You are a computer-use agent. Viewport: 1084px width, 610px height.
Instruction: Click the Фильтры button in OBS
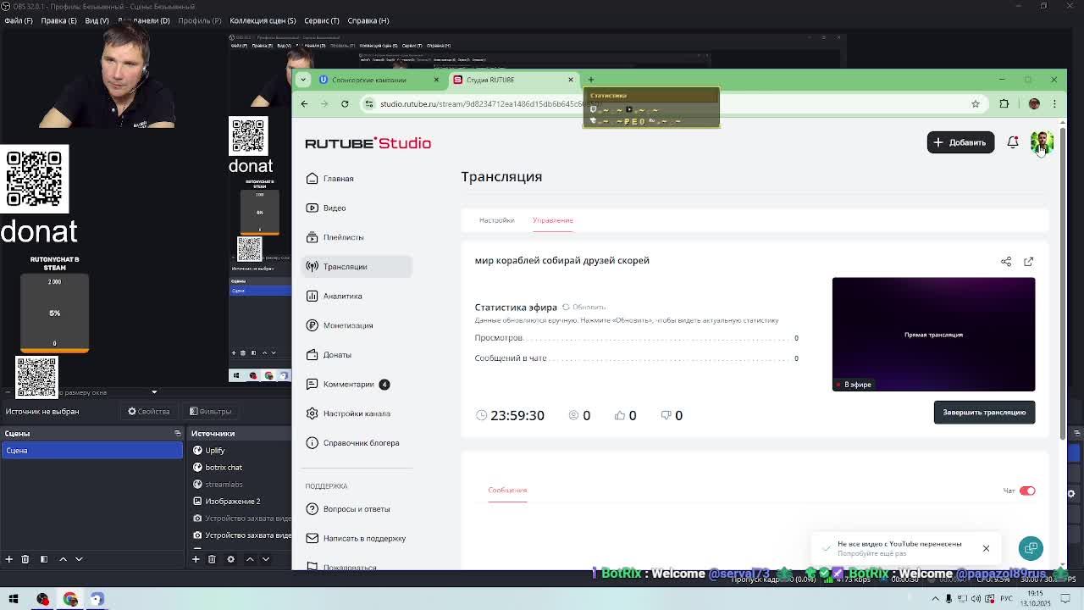point(210,412)
